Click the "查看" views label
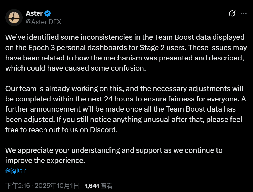 (x=107, y=186)
